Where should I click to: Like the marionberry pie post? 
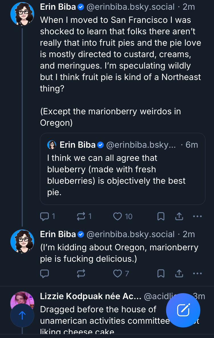[x=118, y=274]
